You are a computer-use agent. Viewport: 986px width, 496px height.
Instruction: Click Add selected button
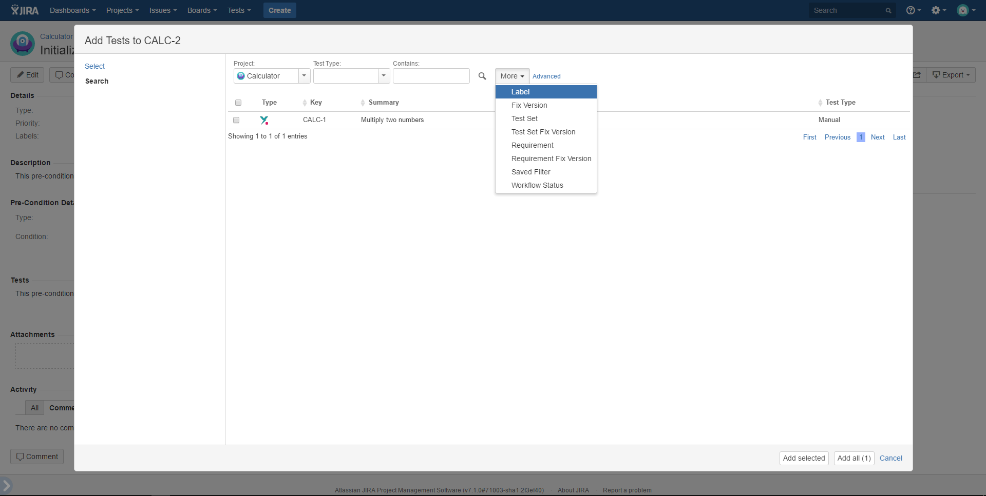(804, 458)
